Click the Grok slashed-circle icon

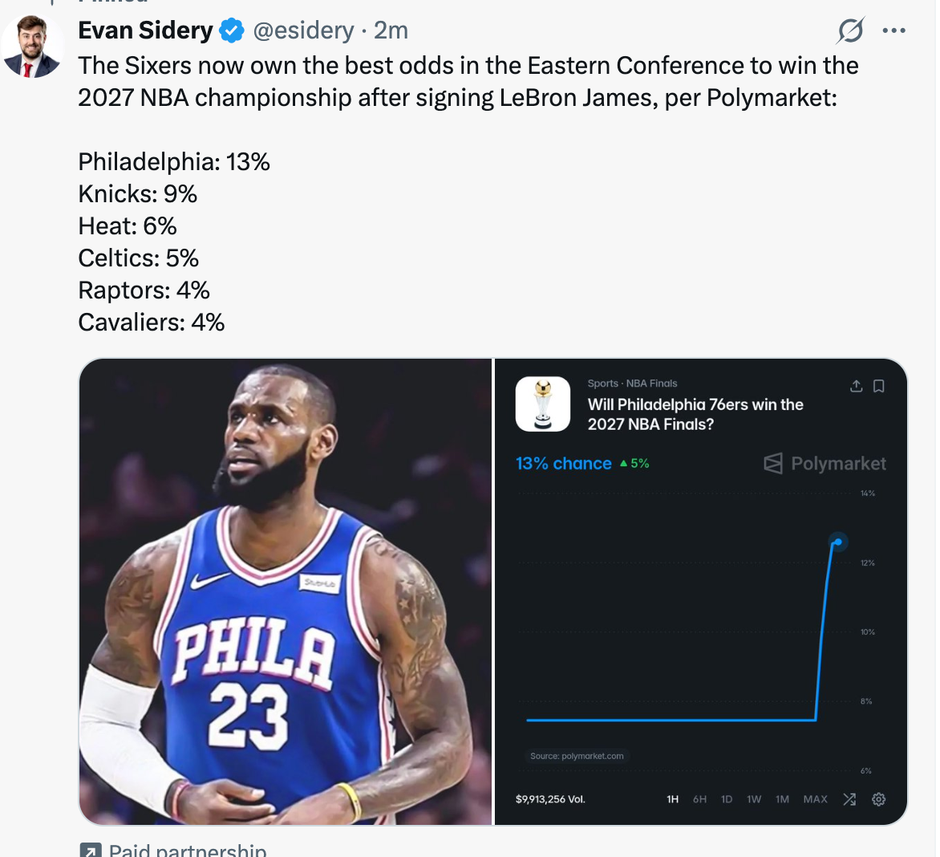click(x=850, y=30)
